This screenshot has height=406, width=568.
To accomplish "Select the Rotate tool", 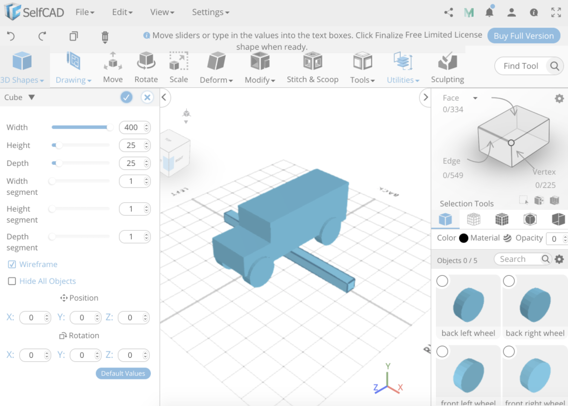I will tap(146, 68).
